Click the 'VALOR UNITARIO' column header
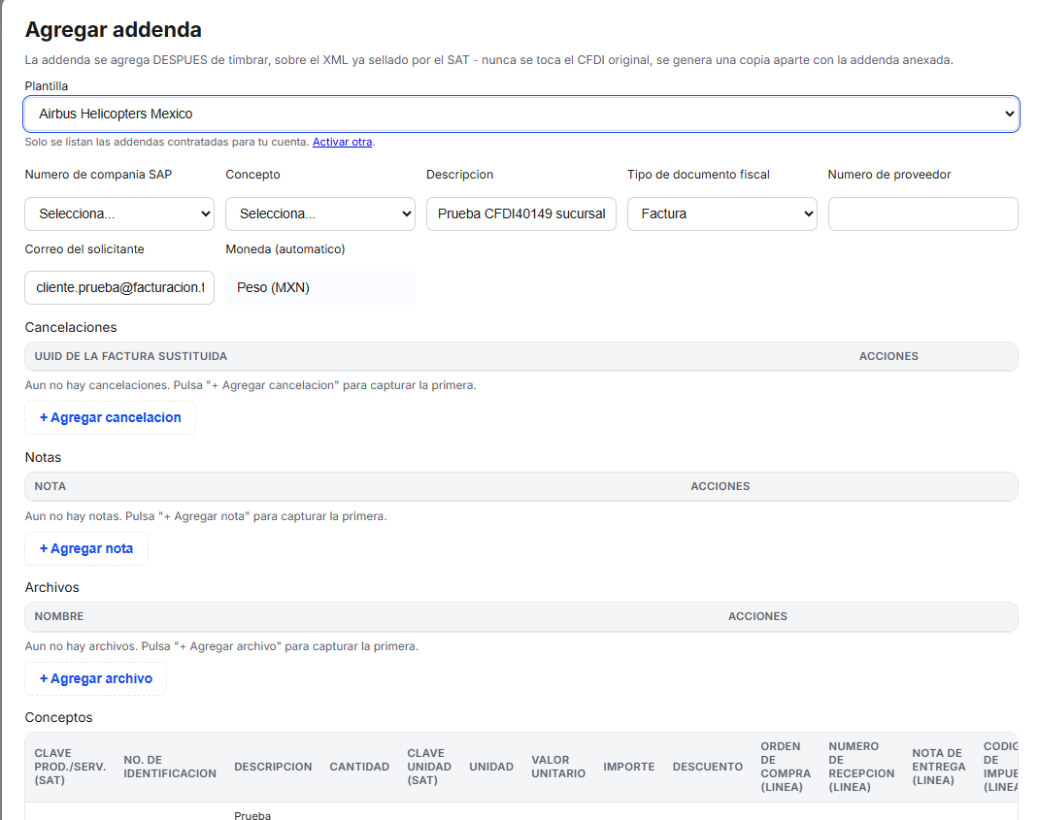Screen dimensions: 1039x820 pos(558,767)
